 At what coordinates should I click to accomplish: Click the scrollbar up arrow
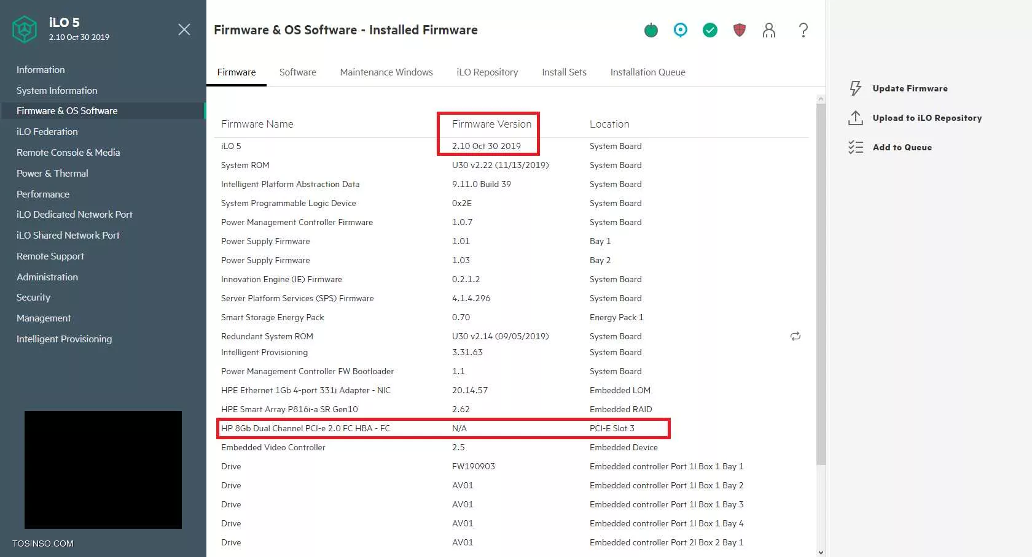pyautogui.click(x=821, y=99)
